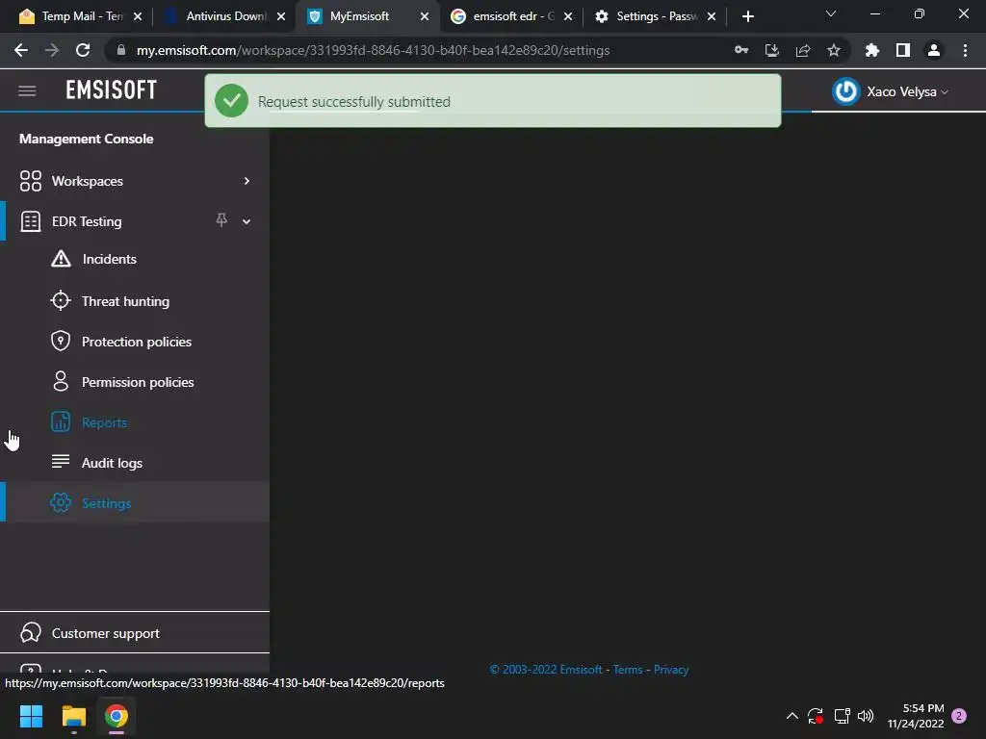The height and width of the screenshot is (739, 986).
Task: Open the hamburger menu icon
Action: click(x=27, y=91)
